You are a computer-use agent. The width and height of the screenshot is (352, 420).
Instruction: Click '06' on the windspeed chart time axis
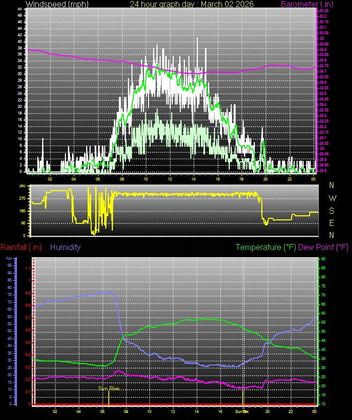(98, 179)
